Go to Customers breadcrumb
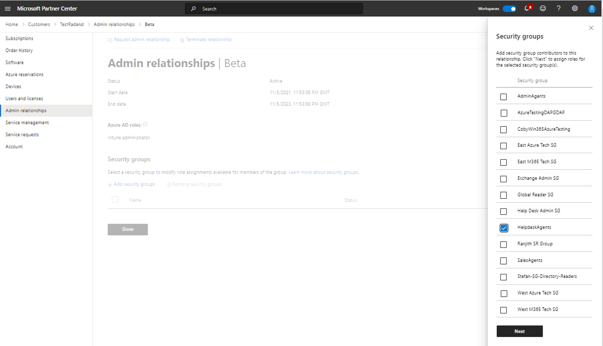 click(39, 24)
